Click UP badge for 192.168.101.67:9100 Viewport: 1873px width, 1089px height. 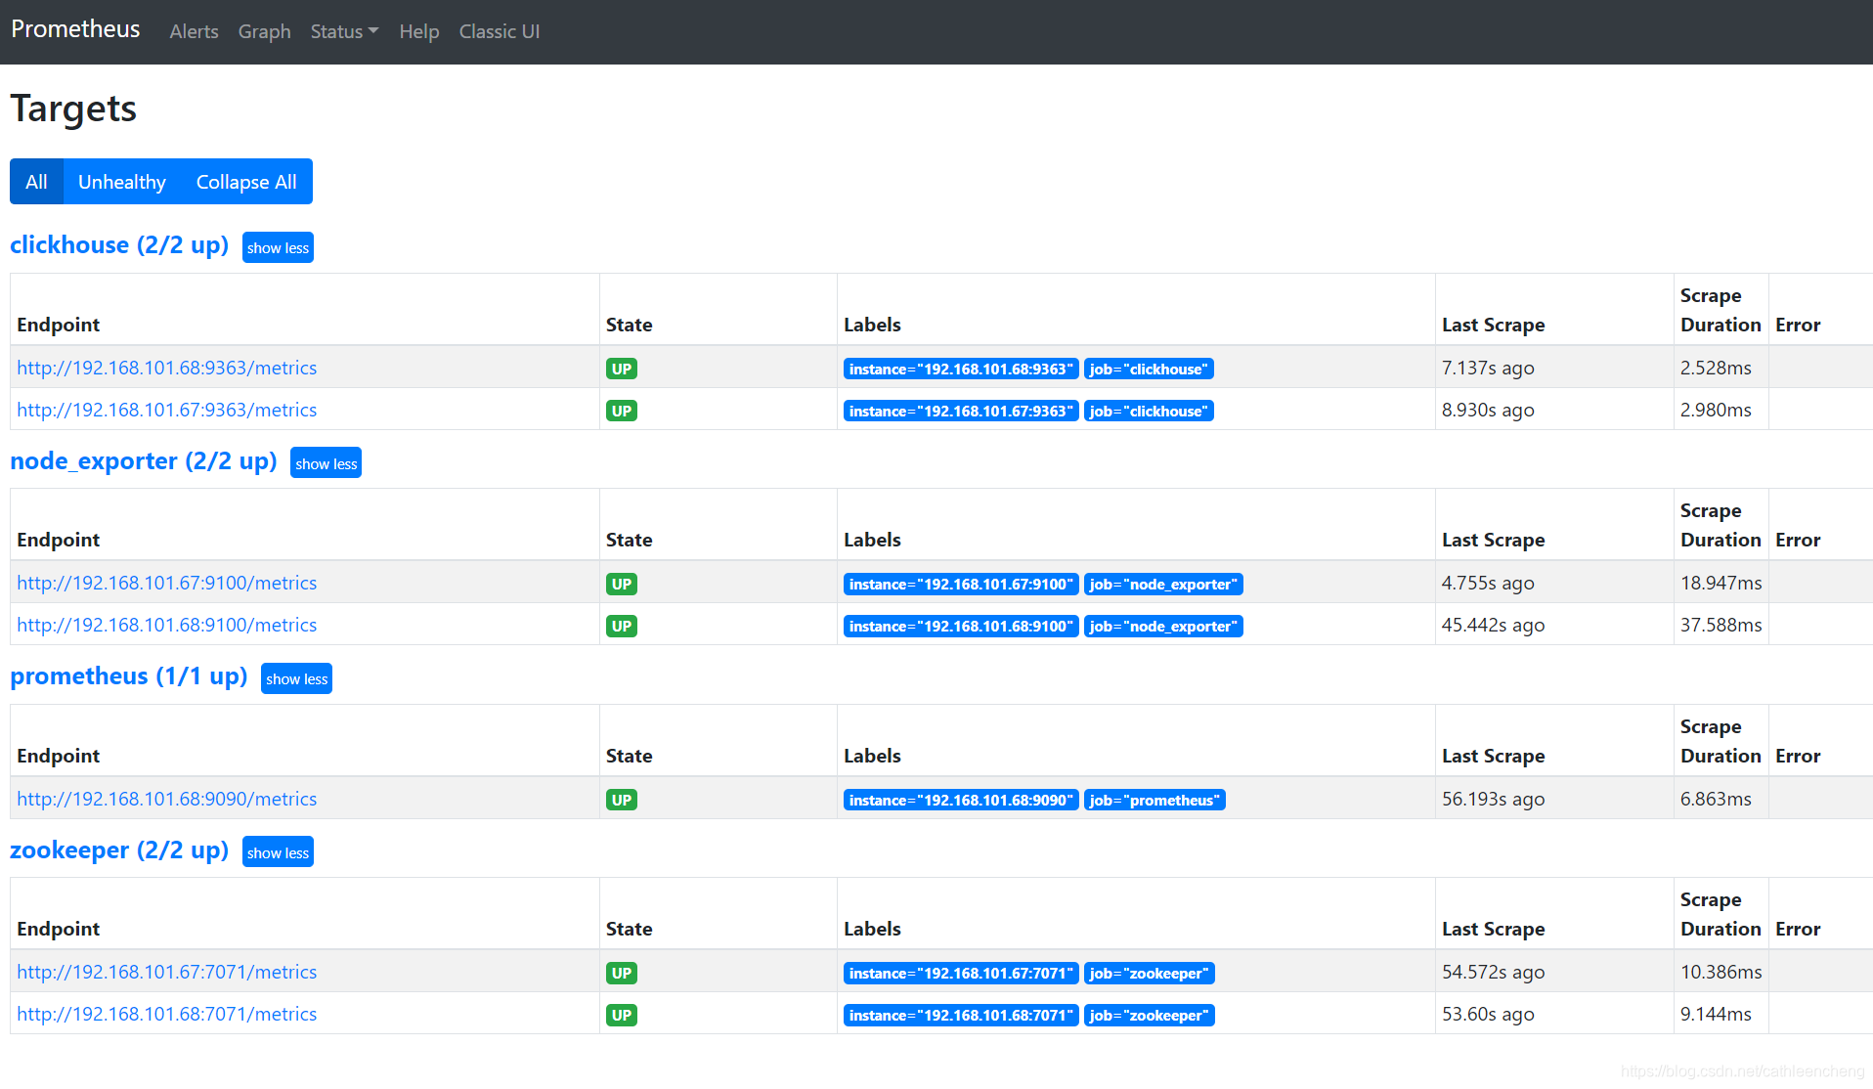tap(622, 584)
